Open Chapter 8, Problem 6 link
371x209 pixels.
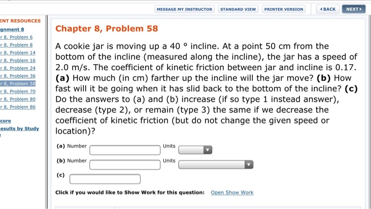[x=16, y=37]
